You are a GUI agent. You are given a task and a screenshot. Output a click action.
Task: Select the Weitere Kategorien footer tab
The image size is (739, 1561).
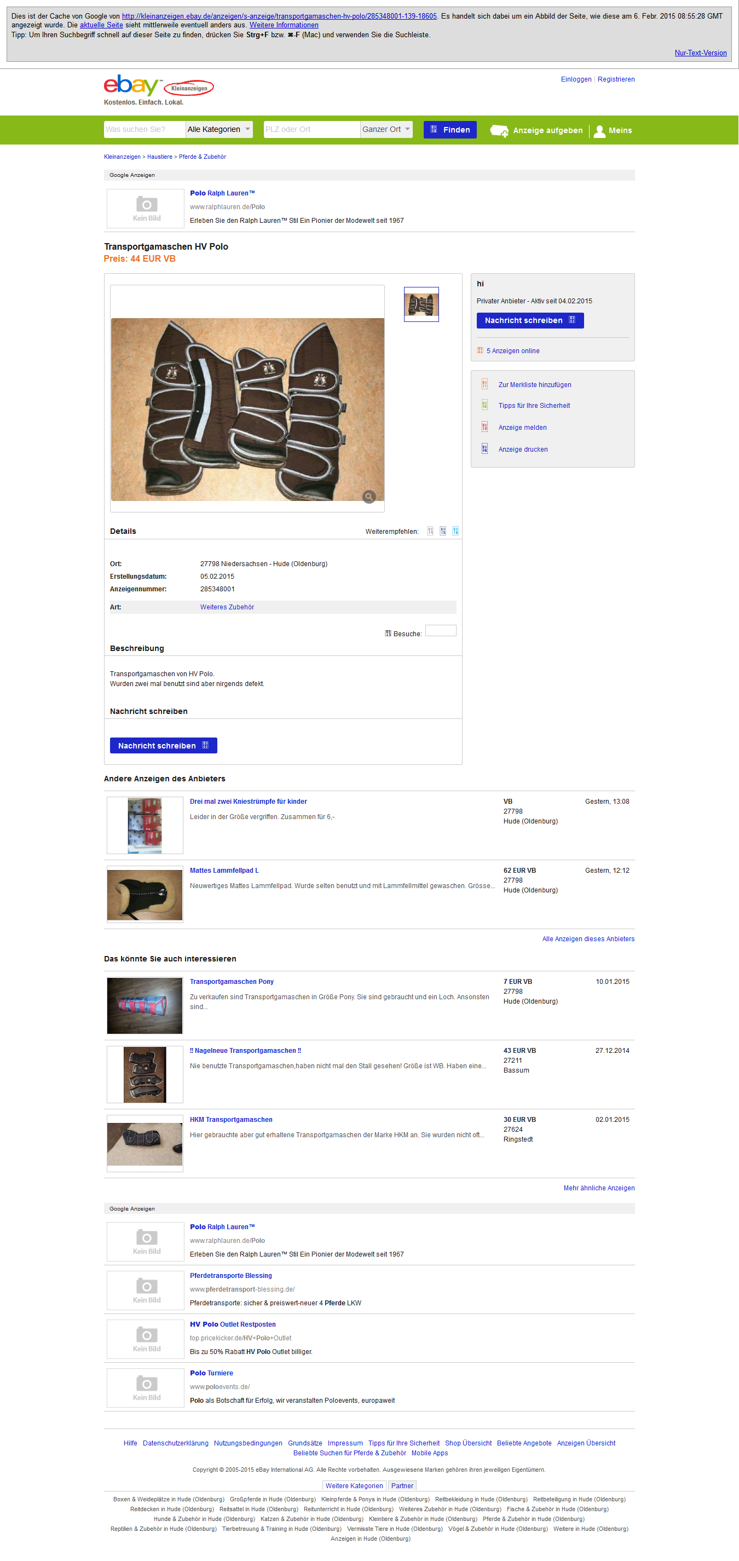tap(354, 1485)
